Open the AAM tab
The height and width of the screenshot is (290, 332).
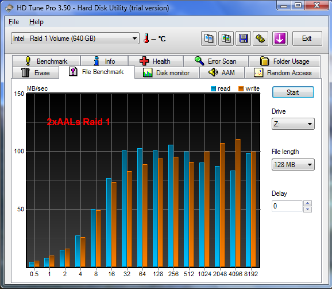[x=222, y=72]
